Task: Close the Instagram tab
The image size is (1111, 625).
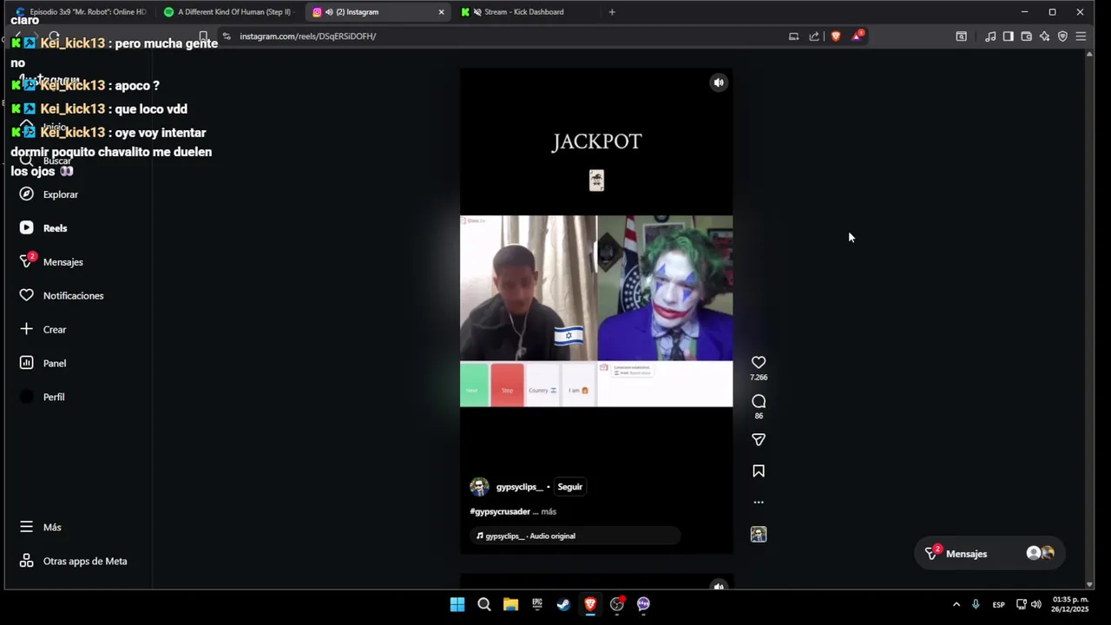Action: (441, 12)
